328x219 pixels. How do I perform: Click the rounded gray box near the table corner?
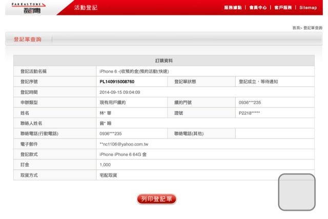(x=297, y=192)
